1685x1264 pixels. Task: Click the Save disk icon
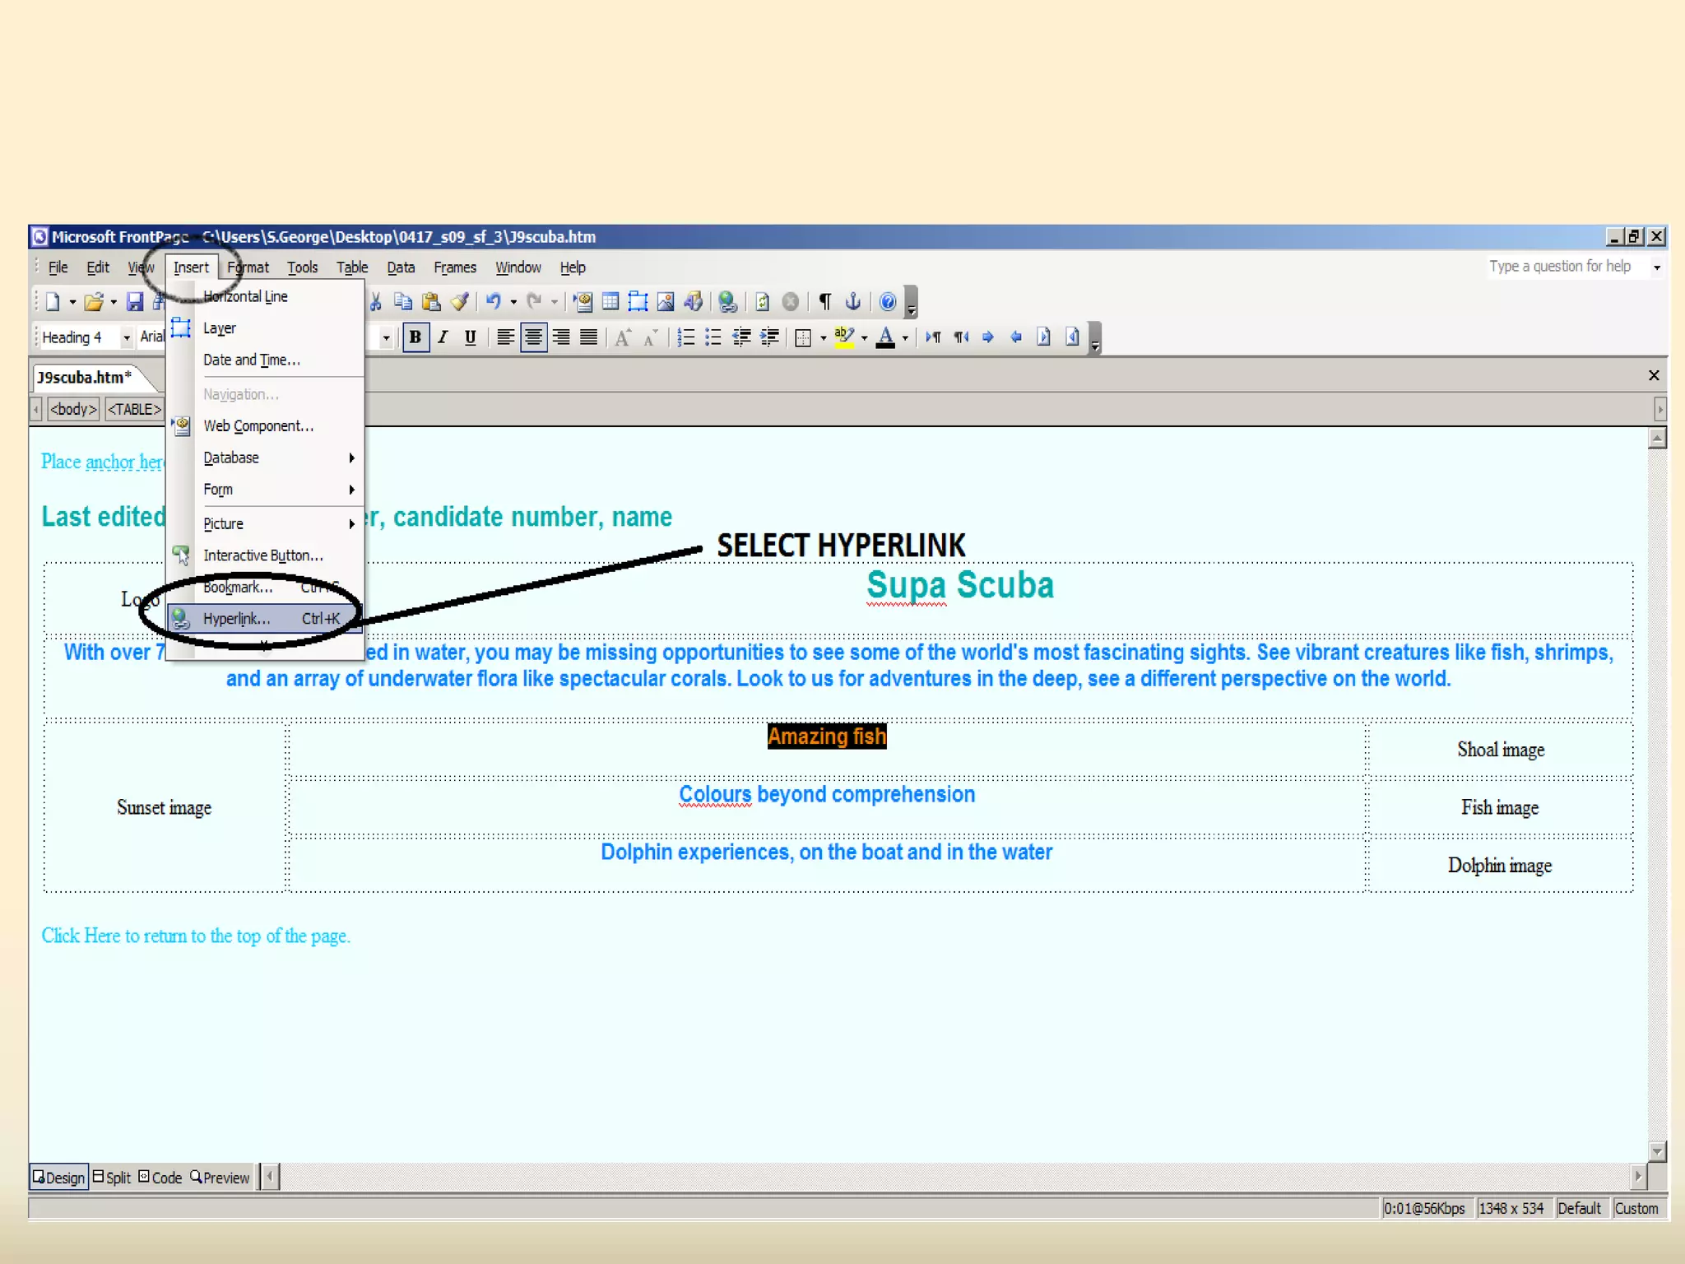point(135,302)
